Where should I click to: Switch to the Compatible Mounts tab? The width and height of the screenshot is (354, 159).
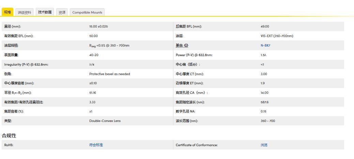87,12
